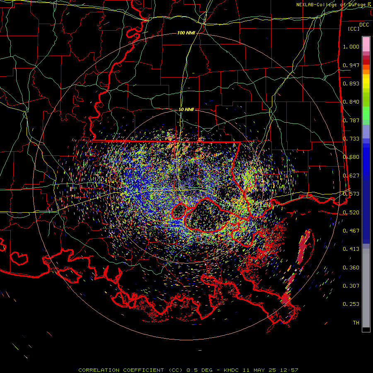Click the '11 MAY 25 12:57' timestamp
Image resolution: width=373 pixels, height=373 pixels.
[x=271, y=370]
